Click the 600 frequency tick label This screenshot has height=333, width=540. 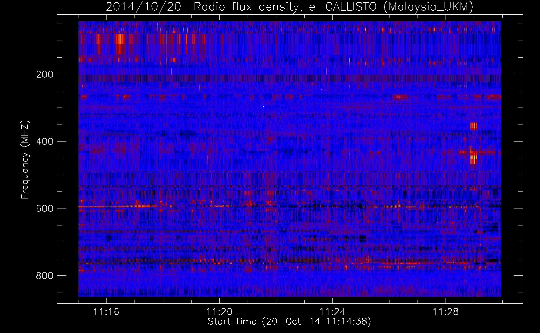coord(45,208)
